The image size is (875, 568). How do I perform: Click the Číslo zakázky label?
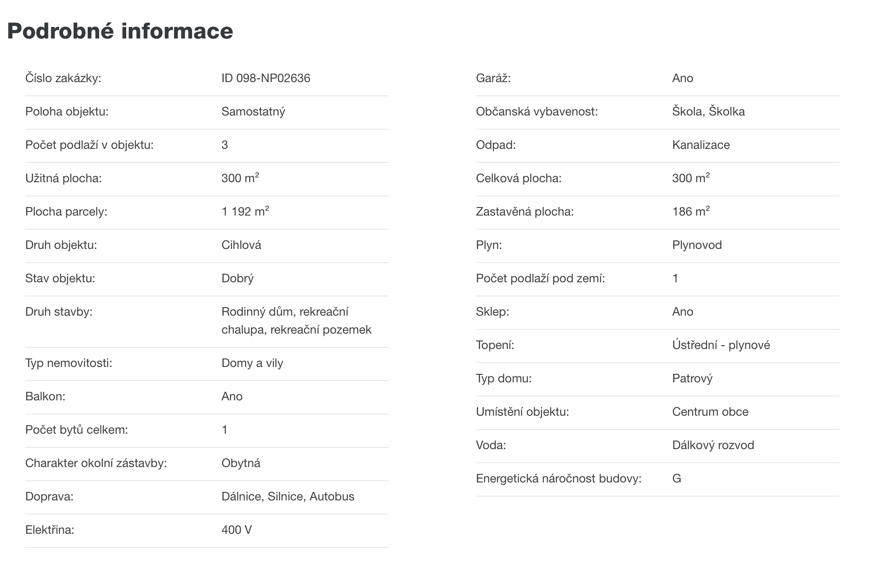[x=63, y=78]
